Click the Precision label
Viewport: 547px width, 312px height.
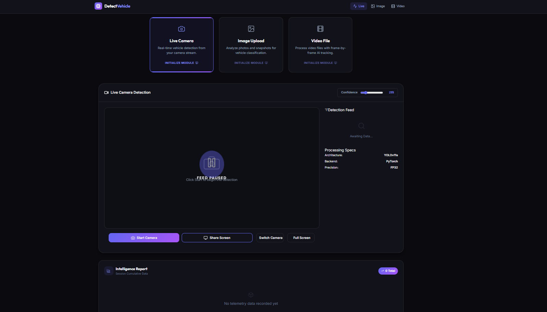click(331, 168)
